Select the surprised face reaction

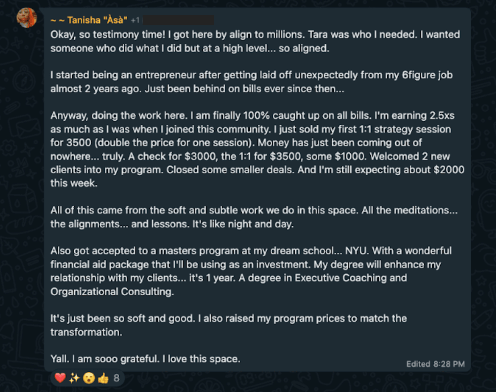coord(89,378)
